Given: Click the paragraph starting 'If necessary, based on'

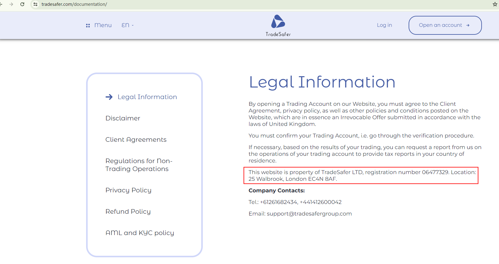Looking at the screenshot, I should 365,154.
